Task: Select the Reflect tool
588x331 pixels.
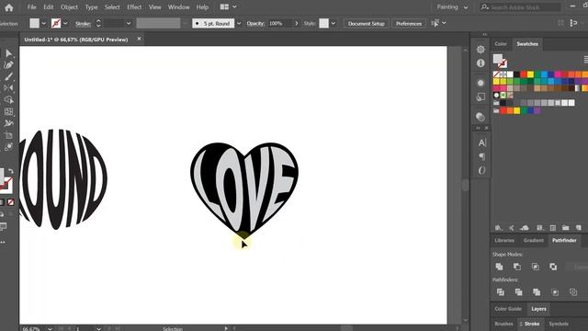Action: [8, 88]
